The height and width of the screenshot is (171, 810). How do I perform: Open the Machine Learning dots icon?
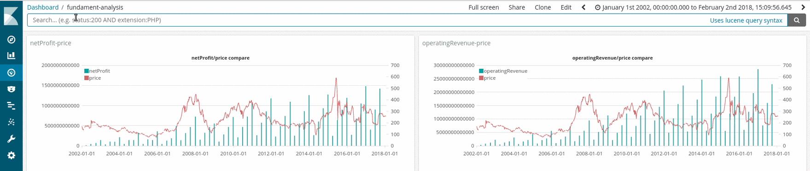point(11,122)
